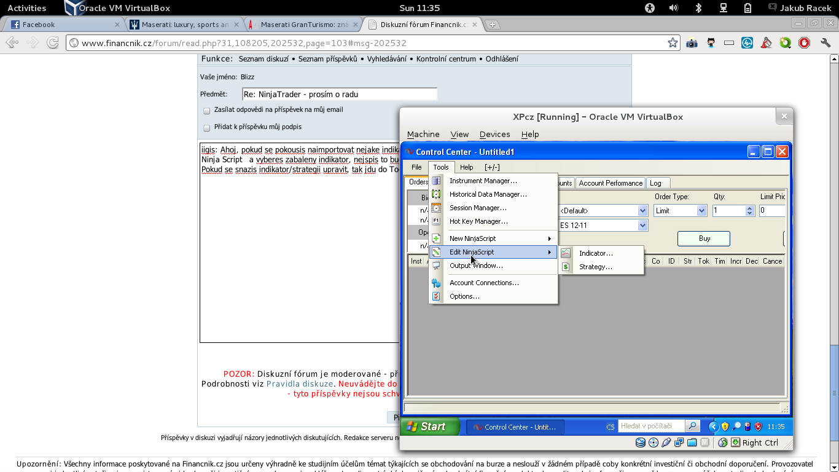
Task: Switch to the Account Performance tab
Action: 611,183
